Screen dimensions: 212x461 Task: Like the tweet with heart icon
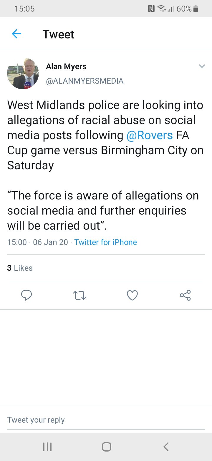pos(132,295)
